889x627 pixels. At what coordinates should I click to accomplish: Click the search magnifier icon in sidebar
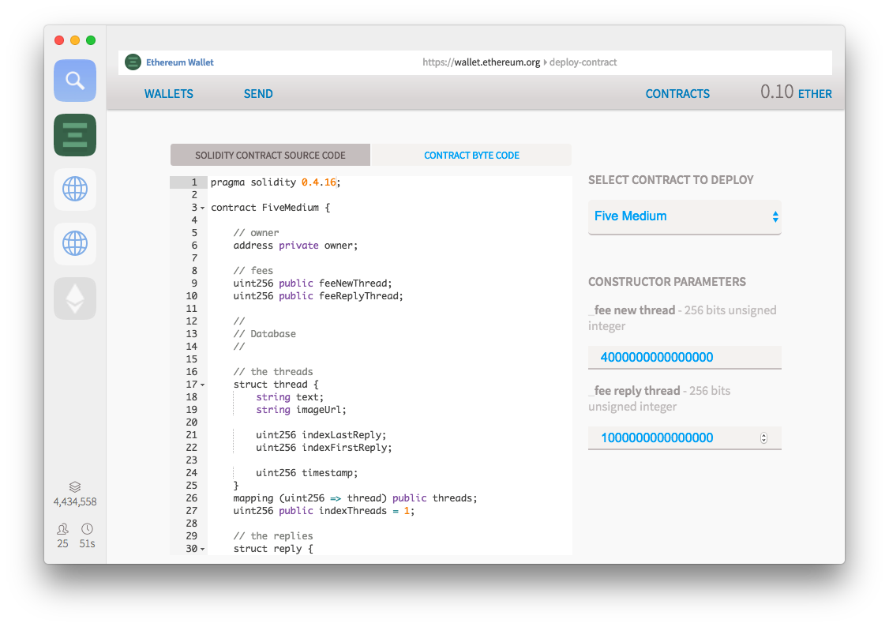75,81
